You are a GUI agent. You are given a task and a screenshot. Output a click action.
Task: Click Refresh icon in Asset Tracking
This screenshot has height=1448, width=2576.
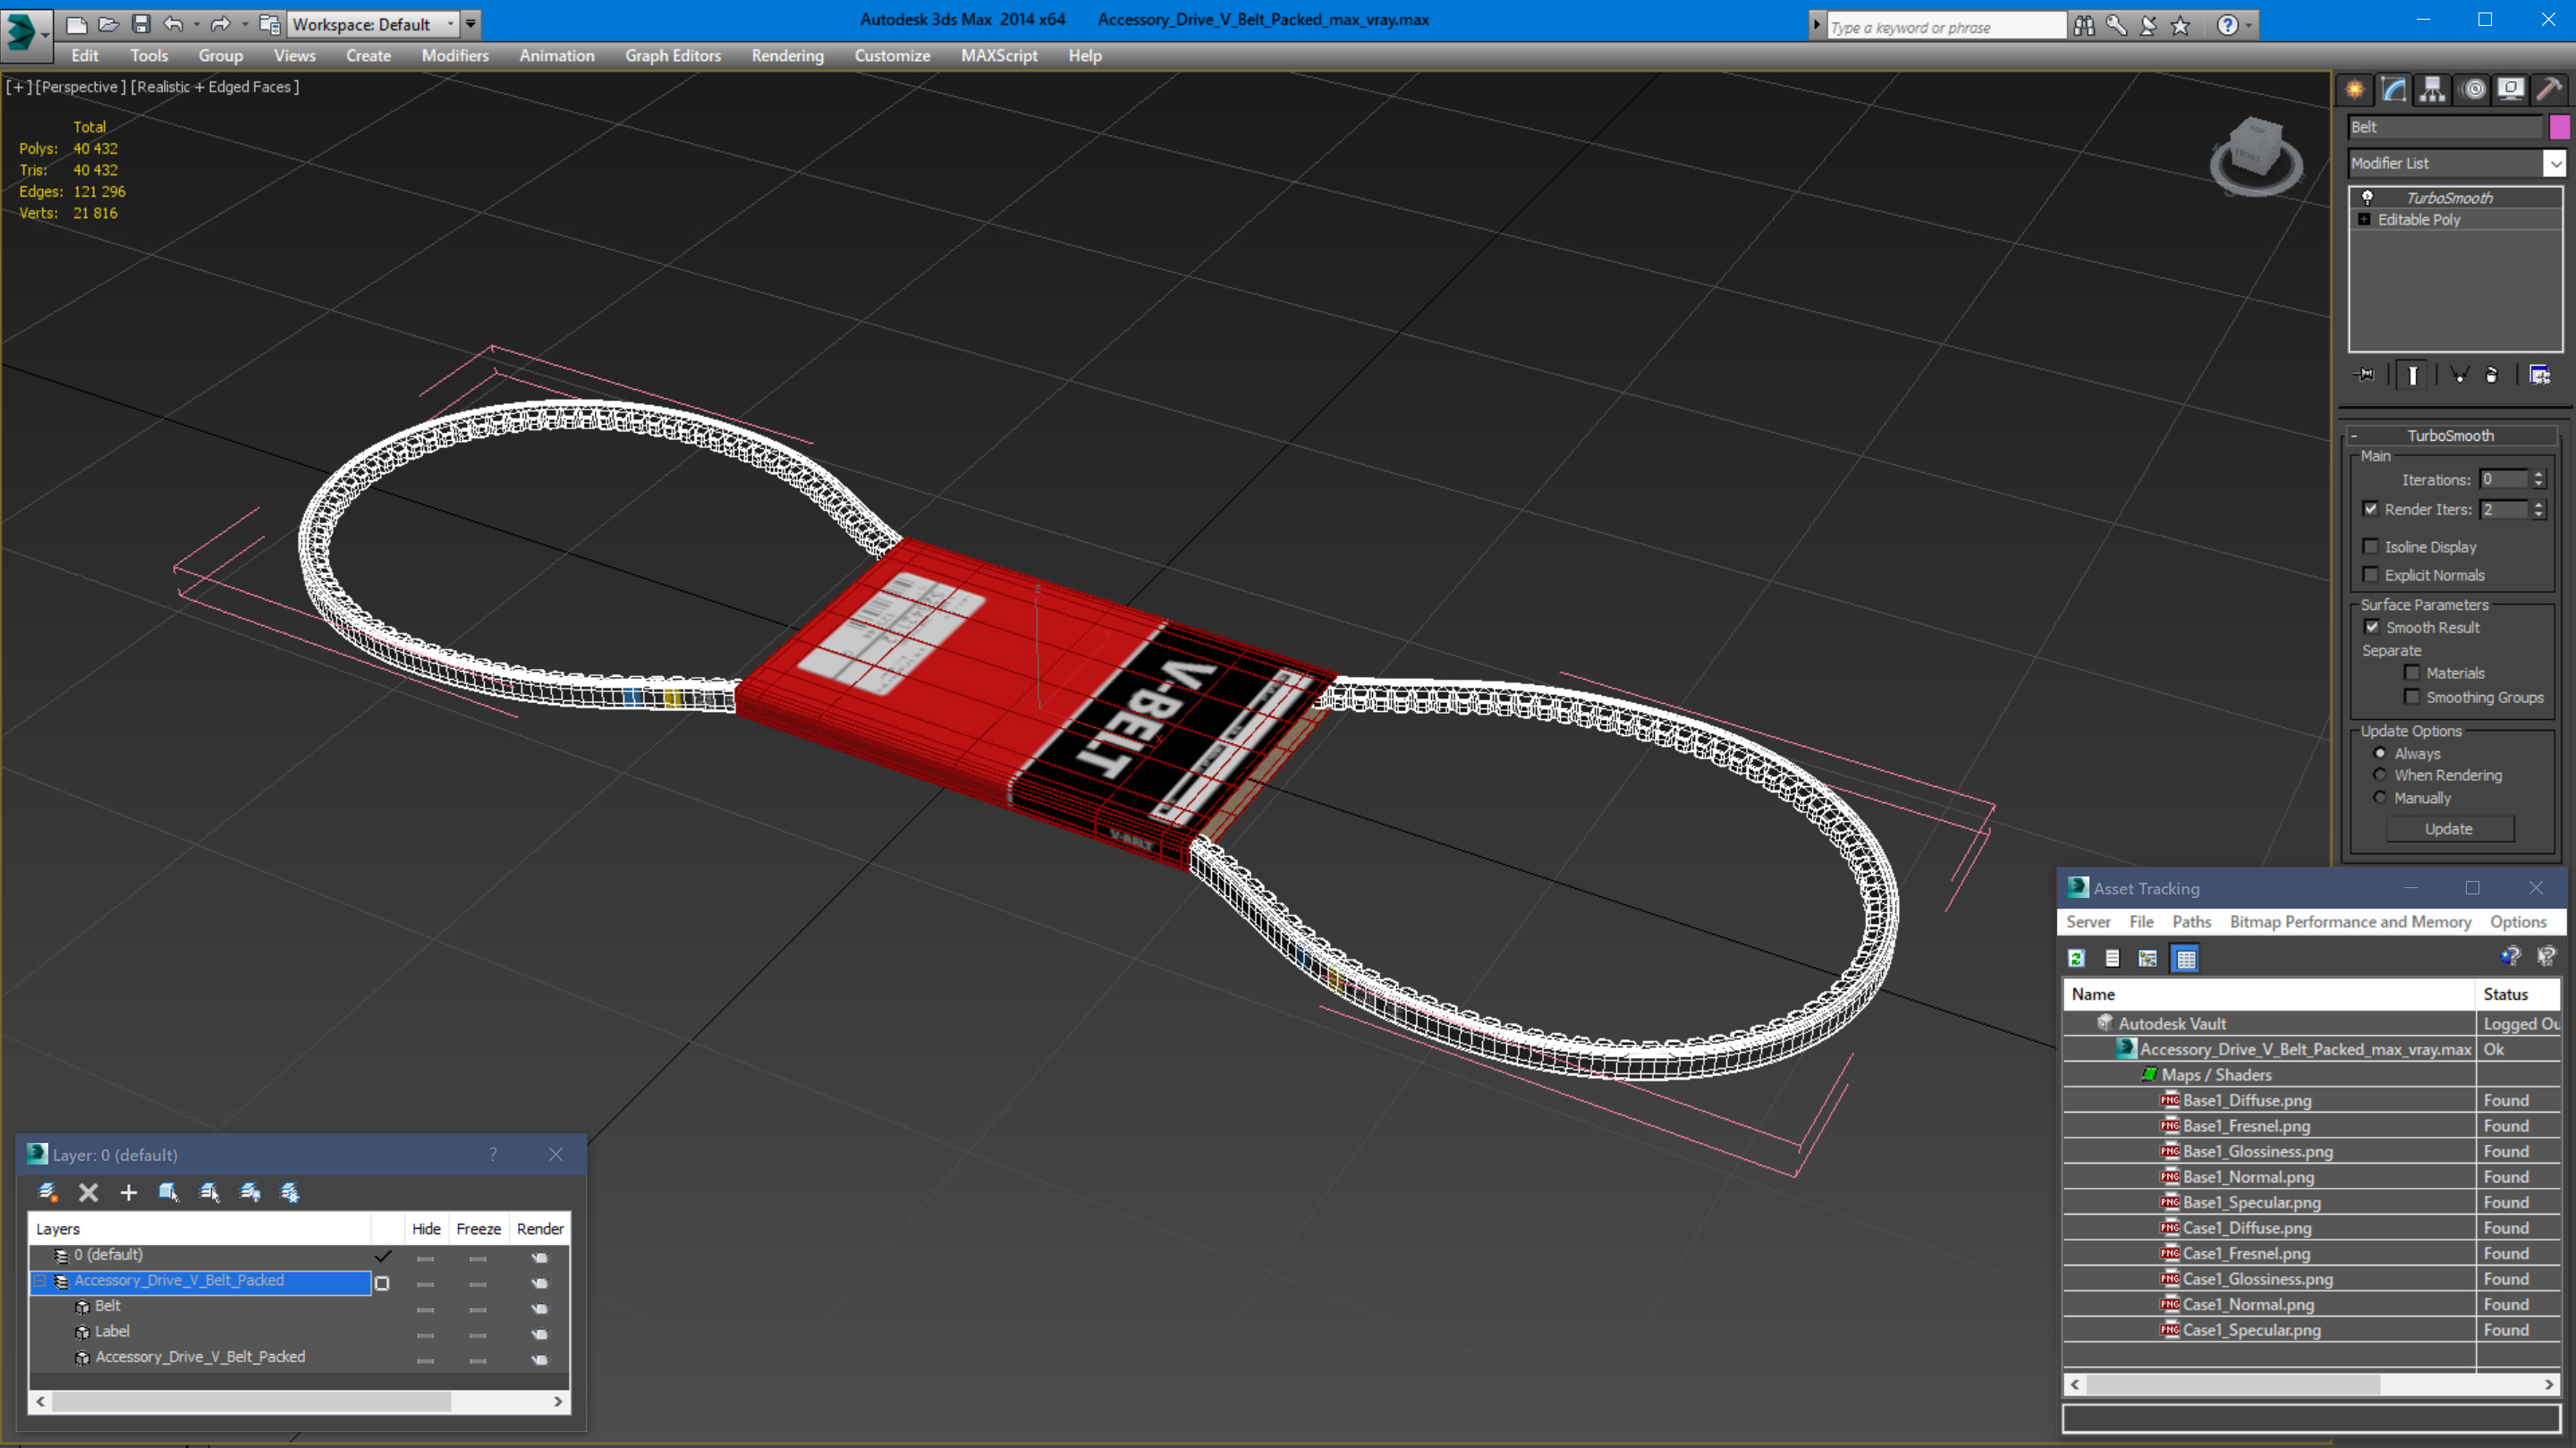(2076, 958)
